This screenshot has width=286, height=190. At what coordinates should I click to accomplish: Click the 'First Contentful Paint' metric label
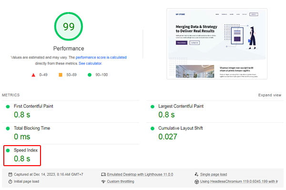(33, 106)
